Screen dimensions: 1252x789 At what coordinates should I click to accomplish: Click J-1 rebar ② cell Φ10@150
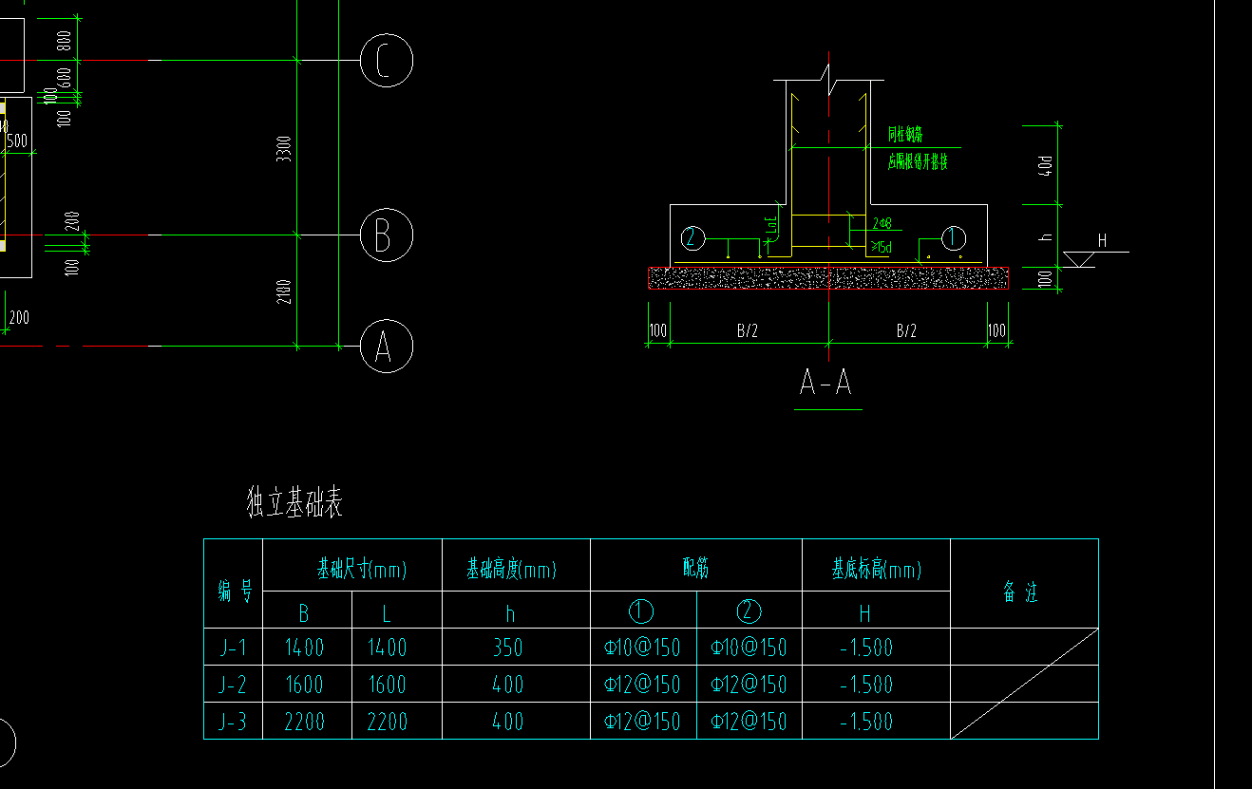pyautogui.click(x=749, y=648)
